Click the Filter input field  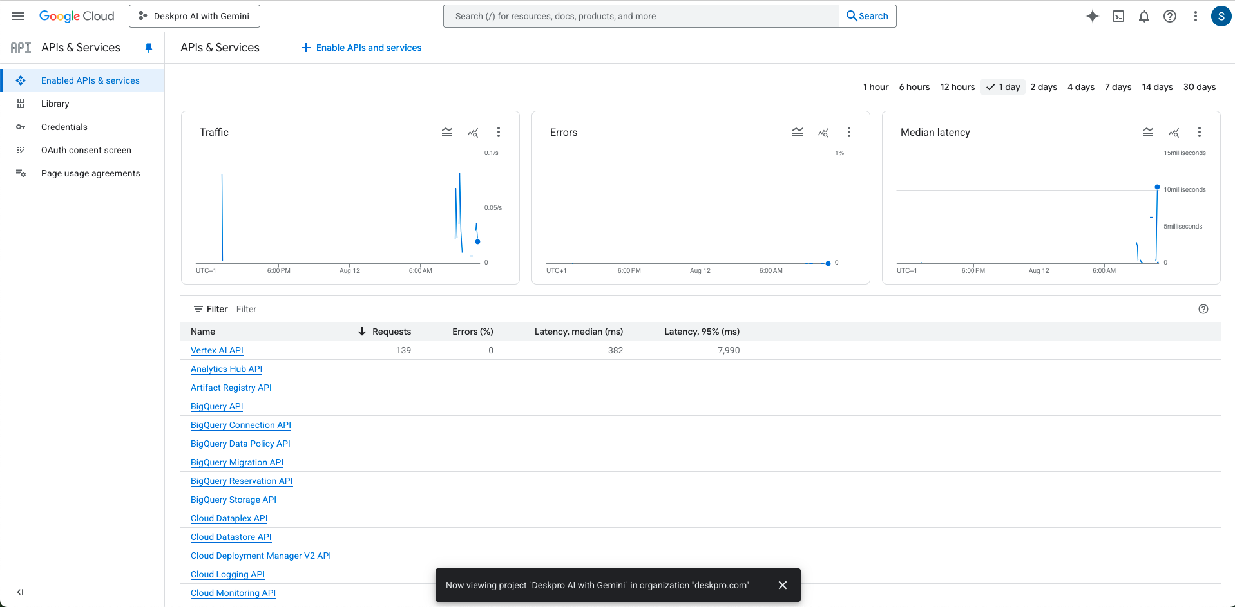pyautogui.click(x=387, y=309)
